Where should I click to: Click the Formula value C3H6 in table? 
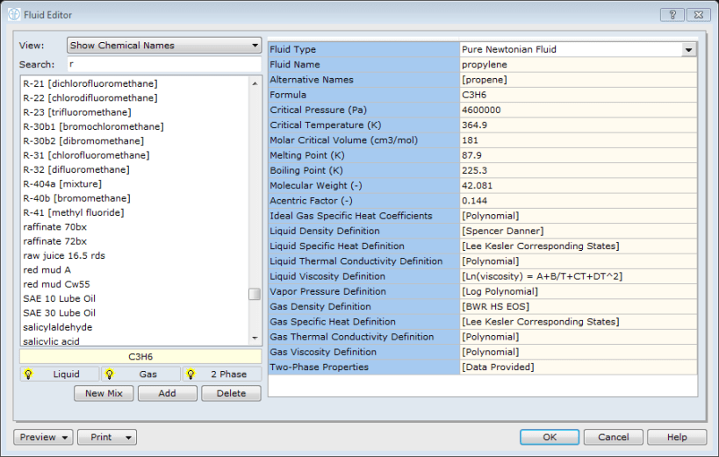click(x=579, y=95)
